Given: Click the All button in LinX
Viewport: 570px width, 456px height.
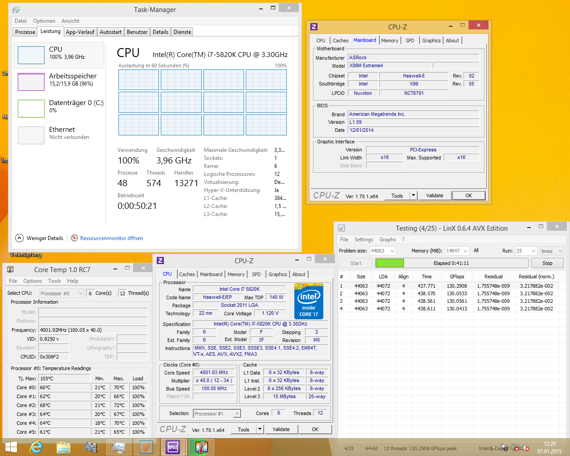Looking at the screenshot, I should 476,251.
